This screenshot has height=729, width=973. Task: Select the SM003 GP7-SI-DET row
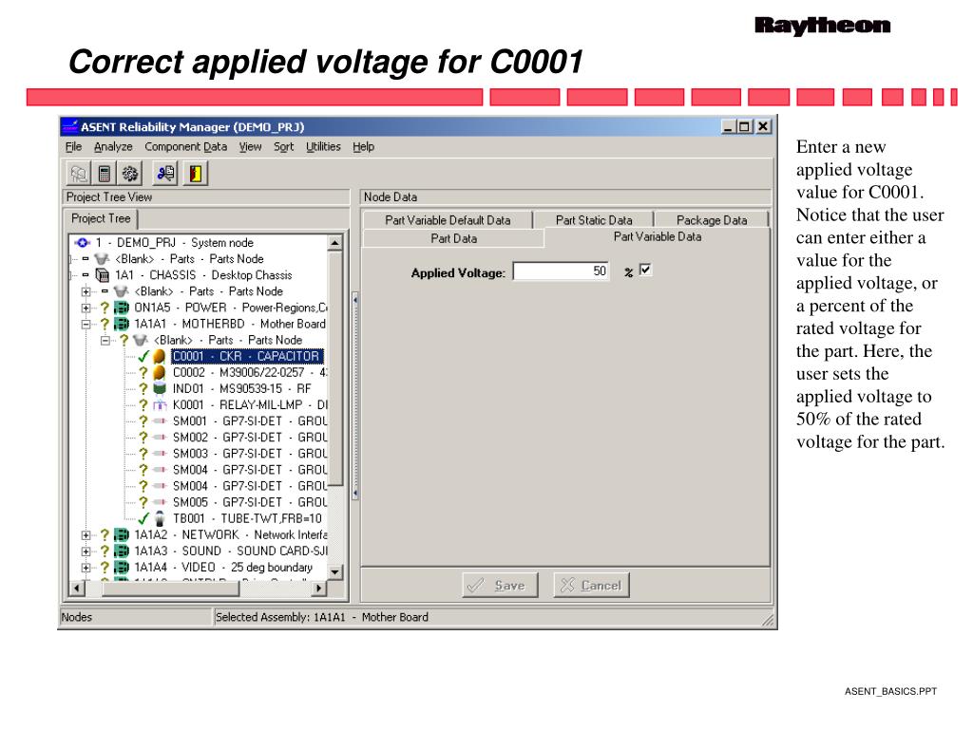(250, 453)
